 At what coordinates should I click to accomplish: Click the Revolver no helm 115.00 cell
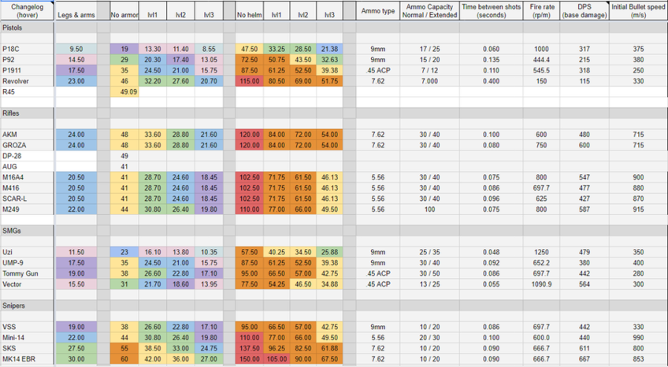[249, 81]
